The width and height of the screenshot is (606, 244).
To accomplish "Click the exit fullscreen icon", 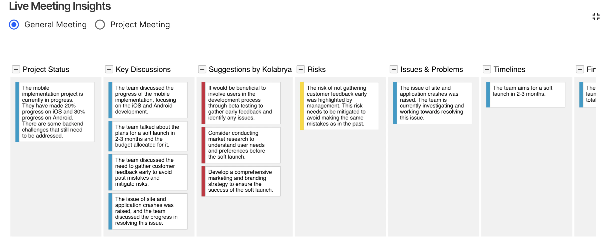I will pyautogui.click(x=596, y=17).
